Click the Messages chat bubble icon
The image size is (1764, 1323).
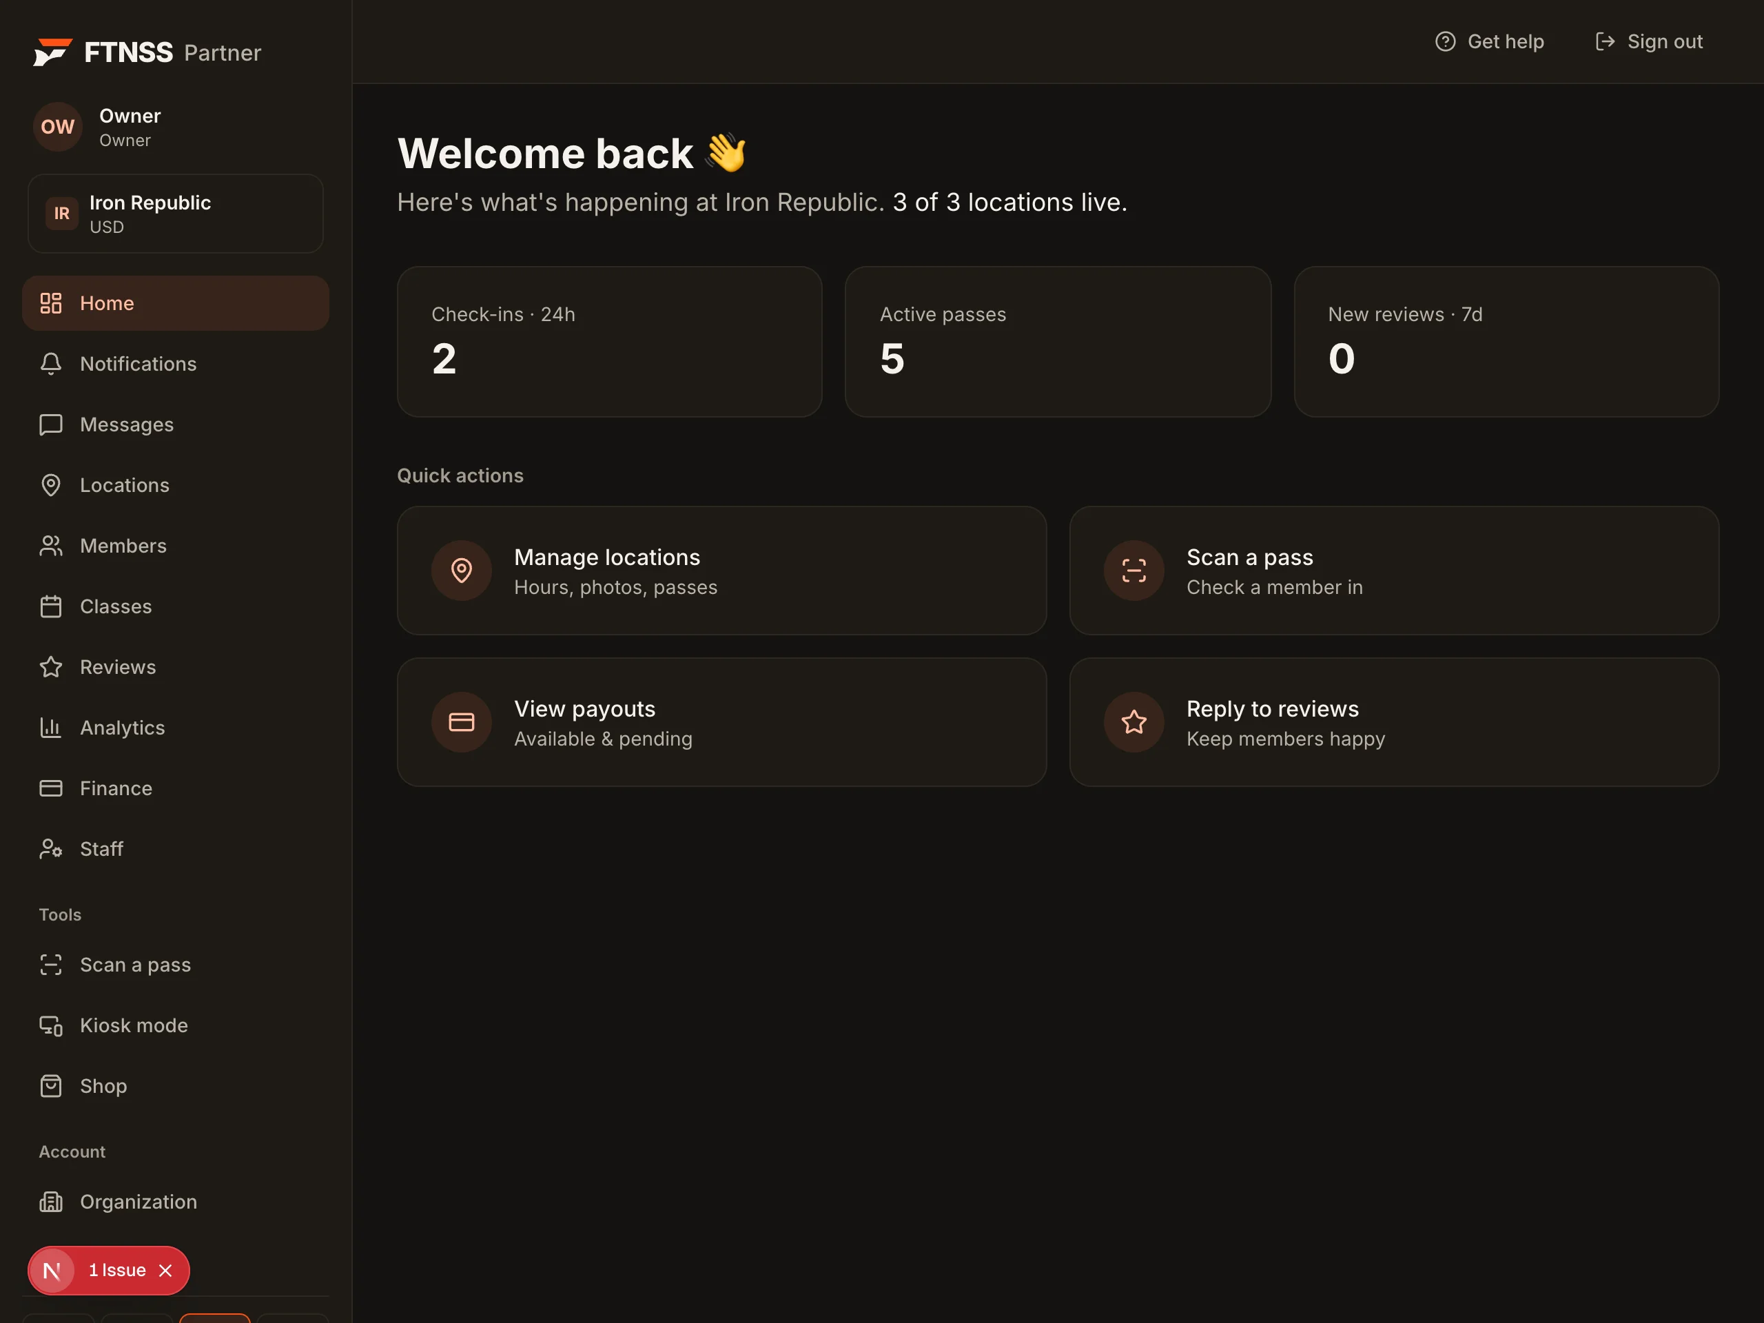(x=51, y=424)
